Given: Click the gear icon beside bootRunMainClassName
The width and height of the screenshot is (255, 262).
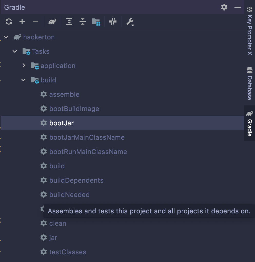Looking at the screenshot, I should pyautogui.click(x=44, y=152).
